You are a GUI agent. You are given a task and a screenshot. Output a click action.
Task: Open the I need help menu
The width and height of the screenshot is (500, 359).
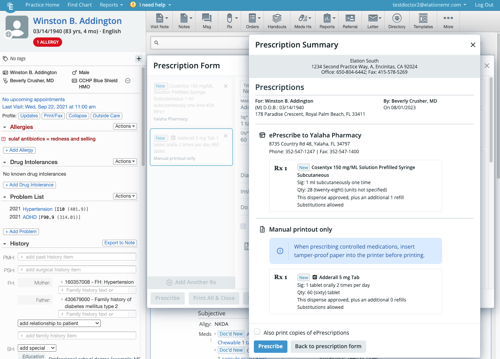point(155,5)
